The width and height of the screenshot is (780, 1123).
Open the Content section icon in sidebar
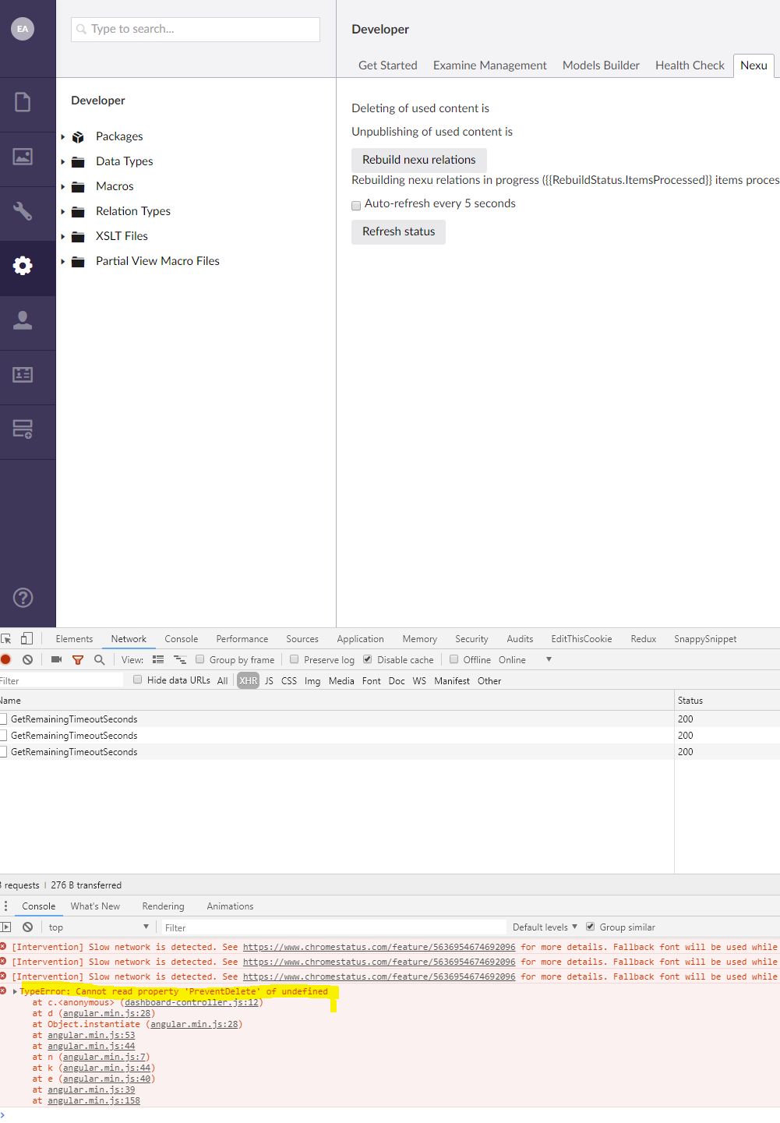(23, 102)
